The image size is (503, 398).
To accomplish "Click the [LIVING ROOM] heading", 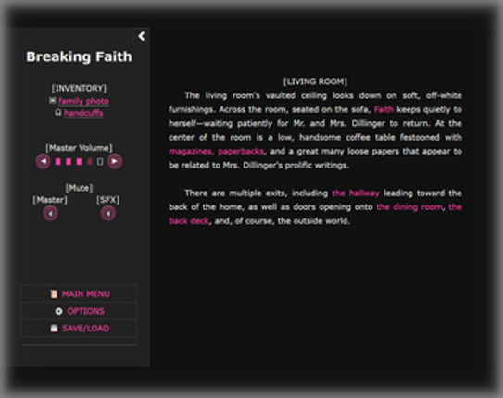I will click(315, 81).
